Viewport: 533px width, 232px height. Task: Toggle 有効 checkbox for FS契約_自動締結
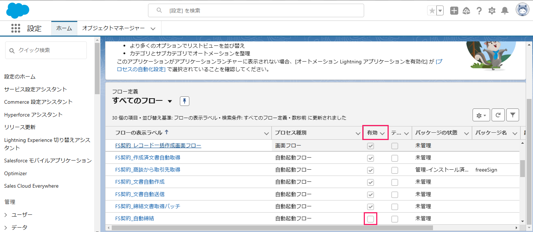[x=371, y=219]
